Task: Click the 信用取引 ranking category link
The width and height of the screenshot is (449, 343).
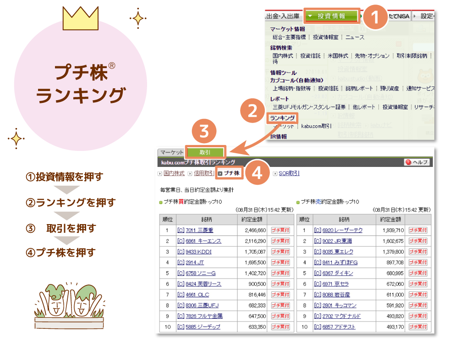Action: [x=204, y=173]
